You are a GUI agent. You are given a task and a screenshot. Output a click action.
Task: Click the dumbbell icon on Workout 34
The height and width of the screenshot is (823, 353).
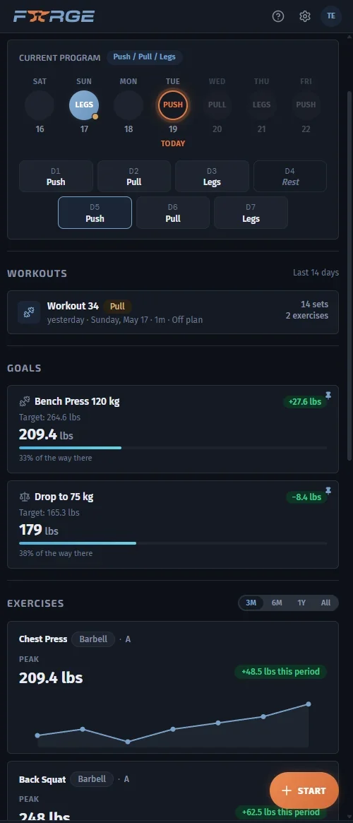(x=29, y=312)
